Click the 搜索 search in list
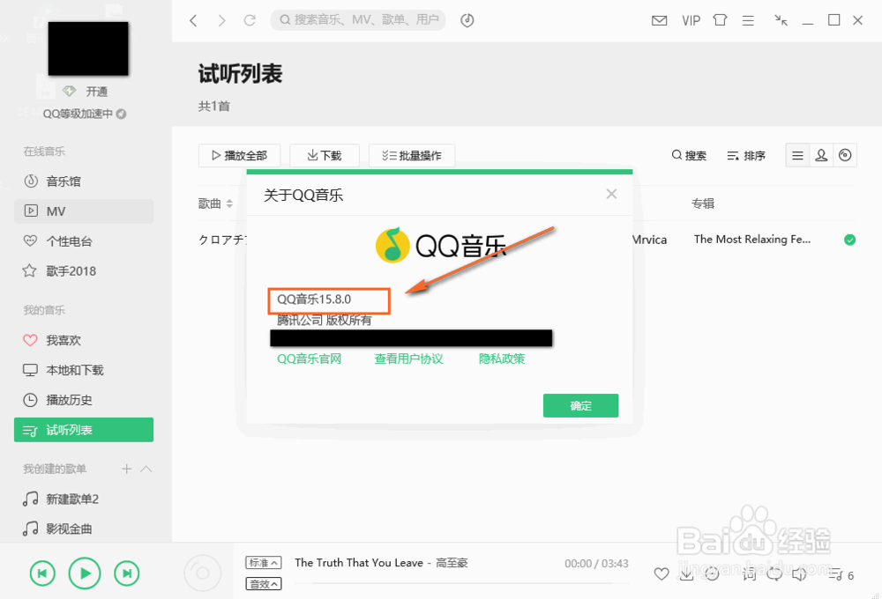The width and height of the screenshot is (882, 599). coord(689,155)
